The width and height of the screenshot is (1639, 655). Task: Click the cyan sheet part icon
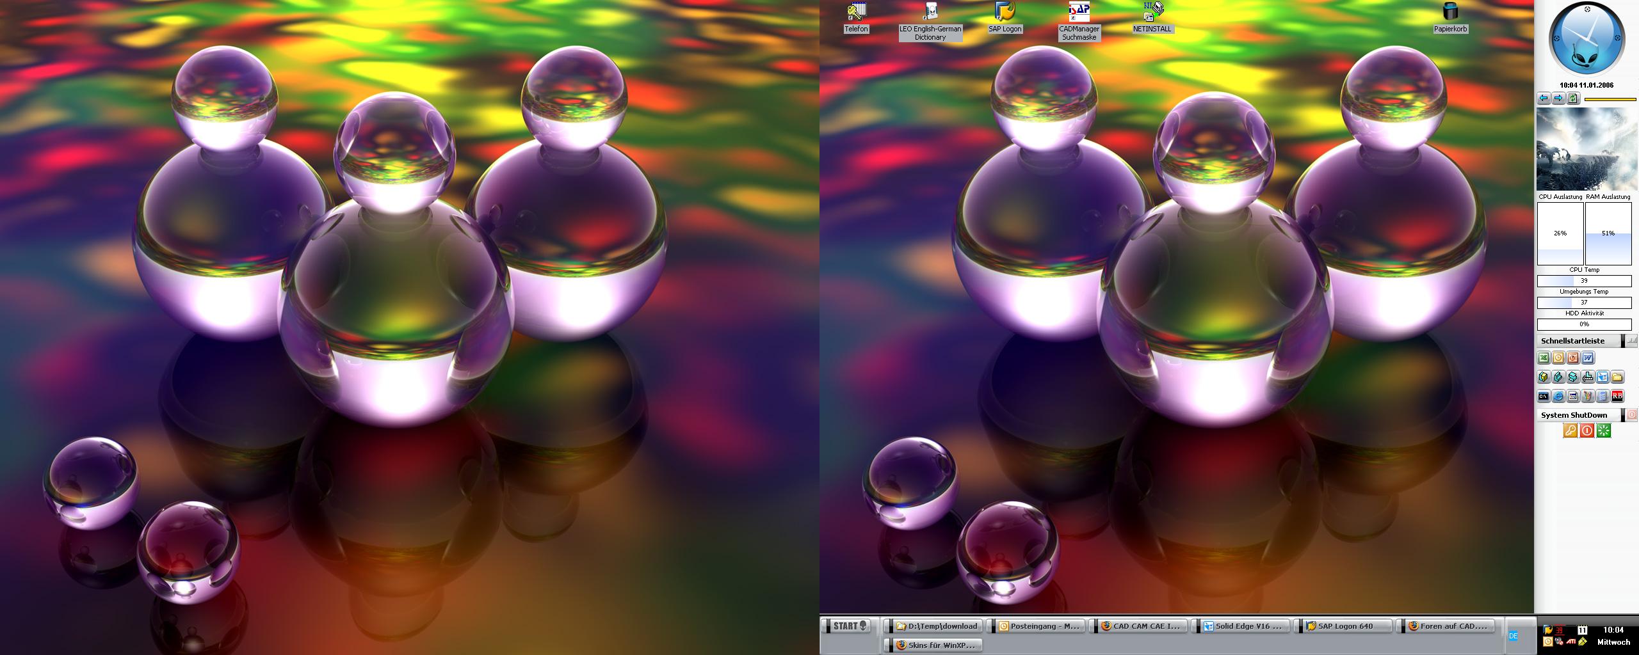point(1558,377)
